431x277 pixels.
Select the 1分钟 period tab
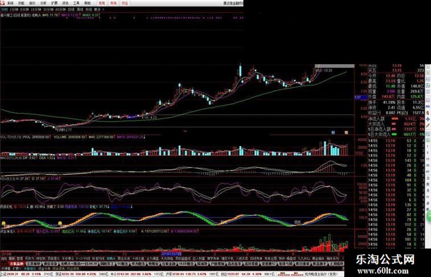(14, 10)
